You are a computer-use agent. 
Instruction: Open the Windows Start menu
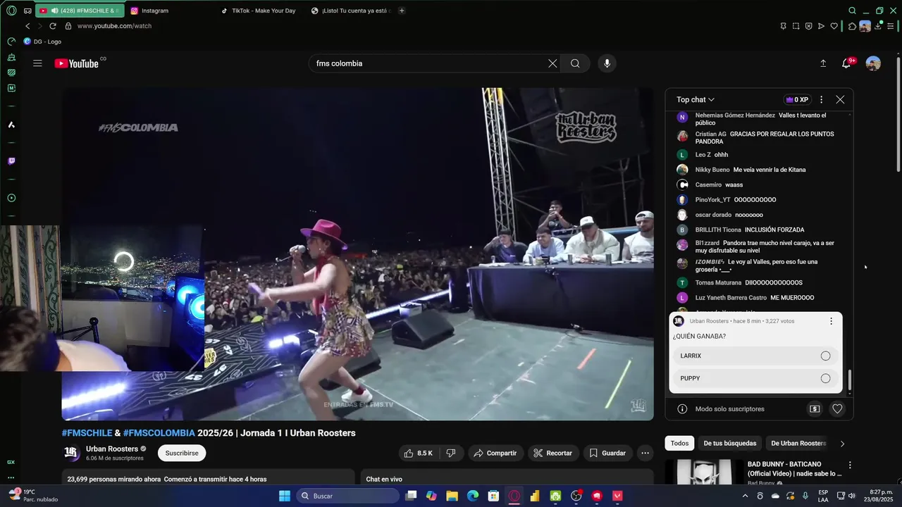tap(285, 496)
